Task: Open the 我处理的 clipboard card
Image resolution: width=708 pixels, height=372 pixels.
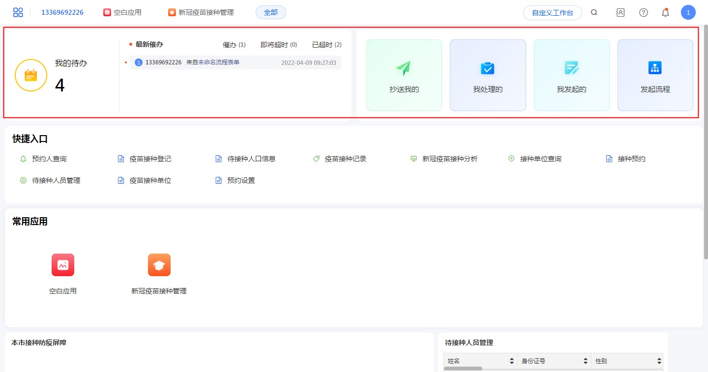Action: [487, 75]
